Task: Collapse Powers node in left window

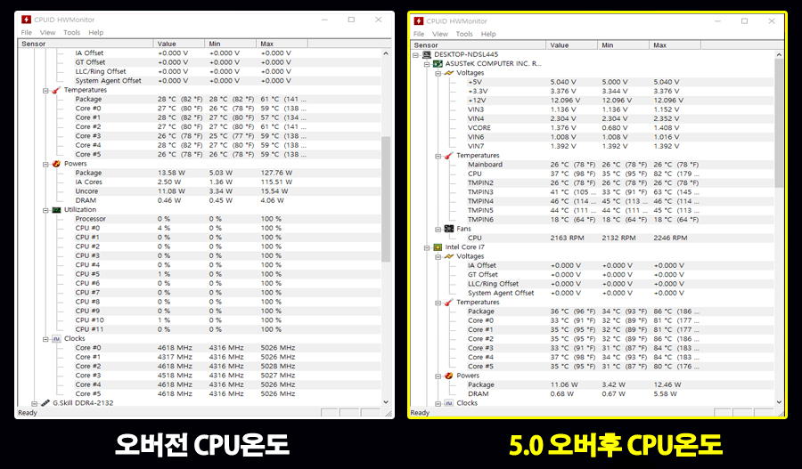Action: click(x=45, y=164)
